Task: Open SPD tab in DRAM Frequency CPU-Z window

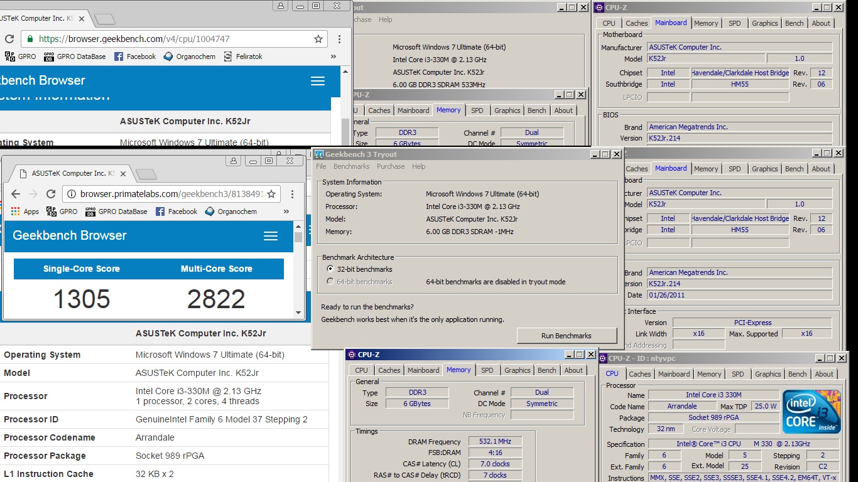Action: coord(487,370)
